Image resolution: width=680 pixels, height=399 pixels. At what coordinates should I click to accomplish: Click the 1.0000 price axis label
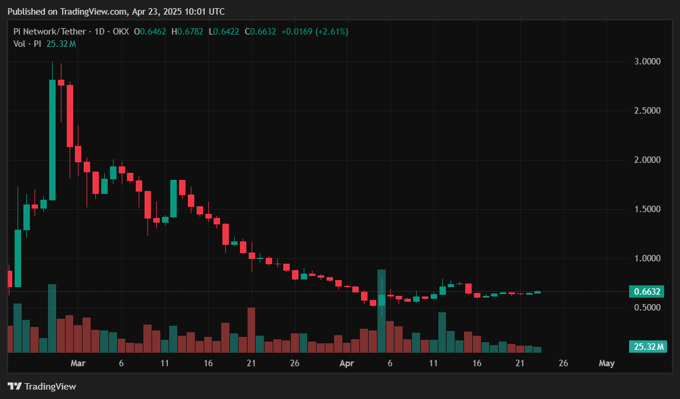point(647,258)
